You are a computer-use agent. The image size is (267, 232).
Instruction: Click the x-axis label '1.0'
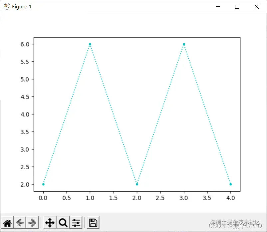[90, 198]
